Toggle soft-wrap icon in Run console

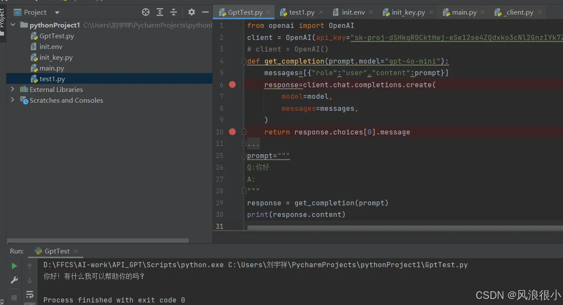pyautogui.click(x=30, y=295)
